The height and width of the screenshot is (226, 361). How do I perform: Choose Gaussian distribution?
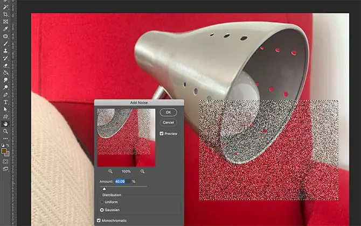click(x=102, y=209)
